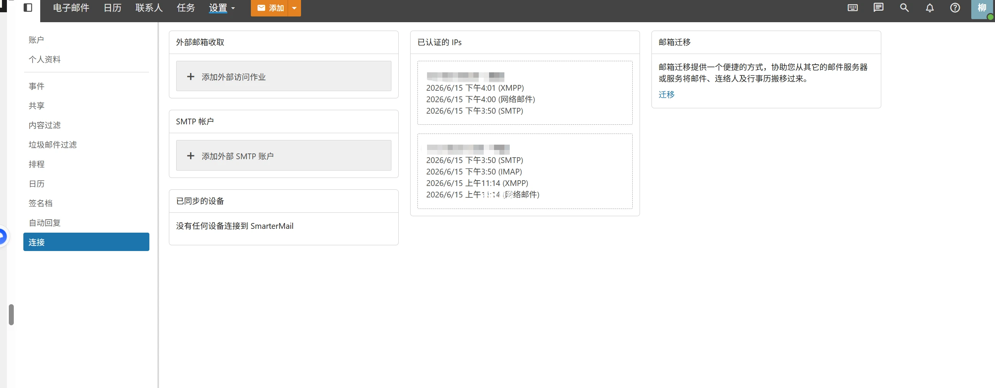Select 签名档 in settings sidebar
The image size is (995, 388).
point(40,203)
